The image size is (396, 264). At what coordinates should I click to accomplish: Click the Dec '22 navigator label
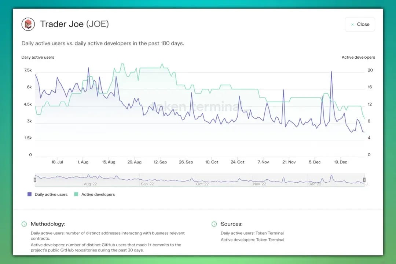tap(315, 184)
